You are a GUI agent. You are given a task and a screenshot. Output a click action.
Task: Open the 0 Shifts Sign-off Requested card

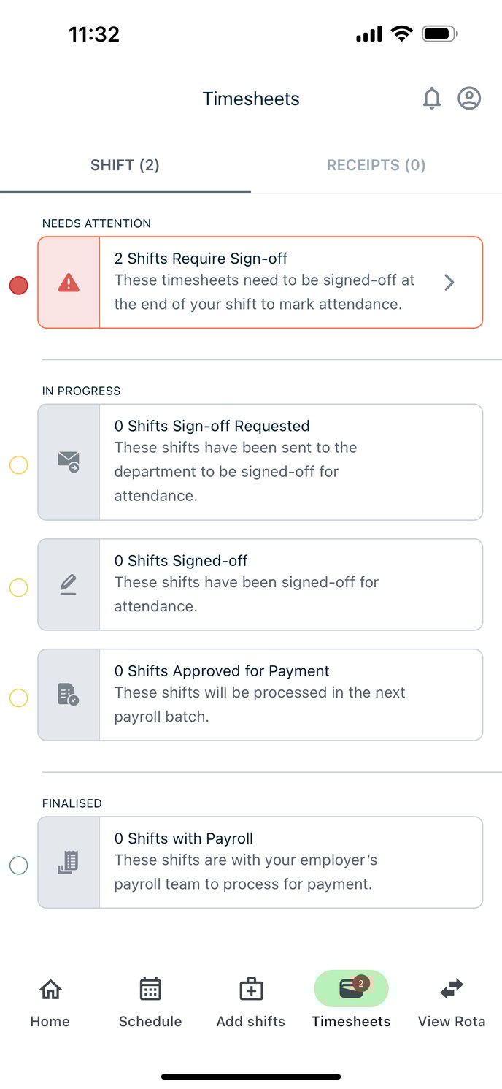click(x=290, y=462)
